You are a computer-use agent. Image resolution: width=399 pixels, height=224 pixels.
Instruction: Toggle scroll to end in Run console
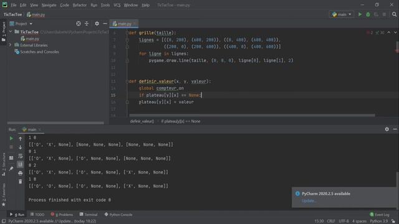(21, 164)
